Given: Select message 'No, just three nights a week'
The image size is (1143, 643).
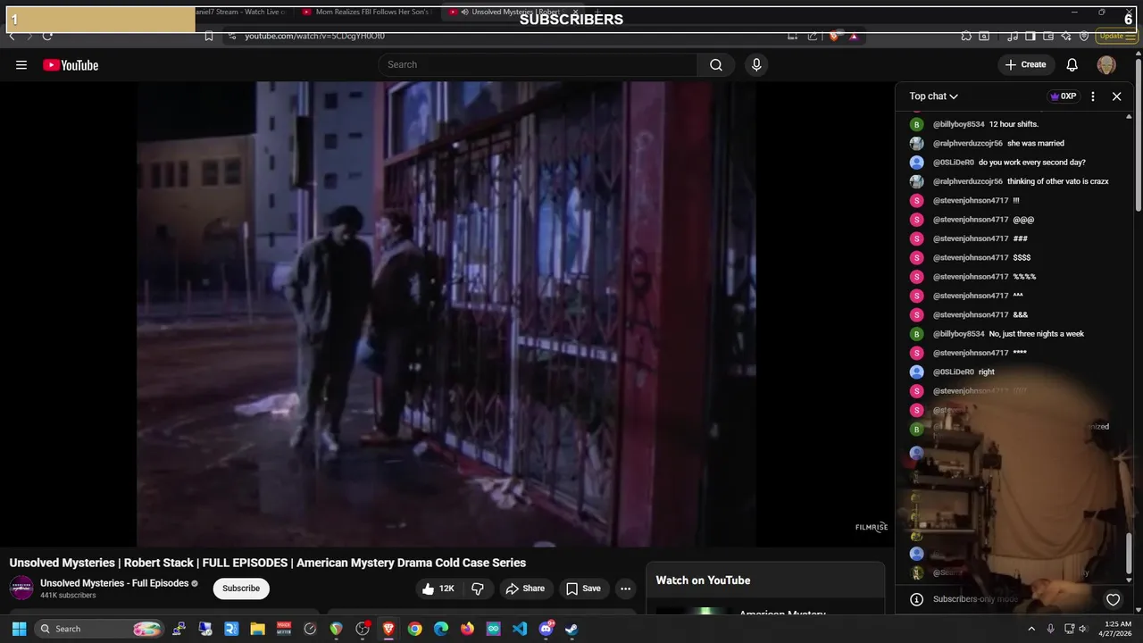Looking at the screenshot, I should point(1037,334).
